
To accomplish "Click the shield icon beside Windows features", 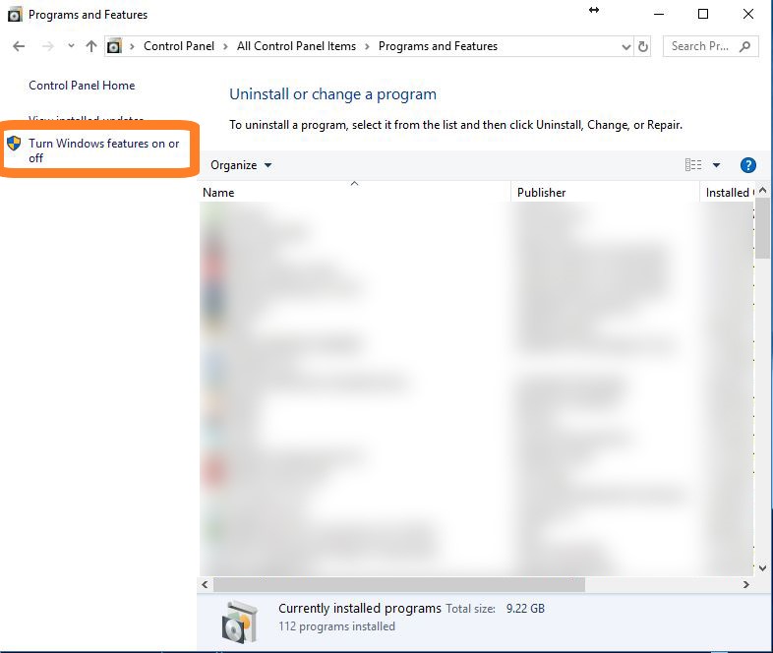I will (x=14, y=144).
